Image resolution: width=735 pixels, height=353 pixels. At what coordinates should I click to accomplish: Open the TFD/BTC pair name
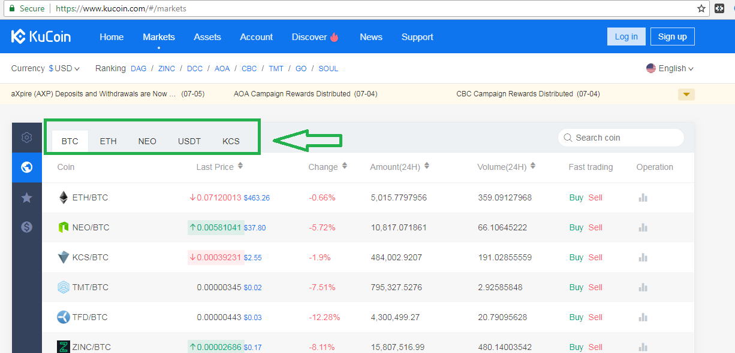click(x=91, y=317)
